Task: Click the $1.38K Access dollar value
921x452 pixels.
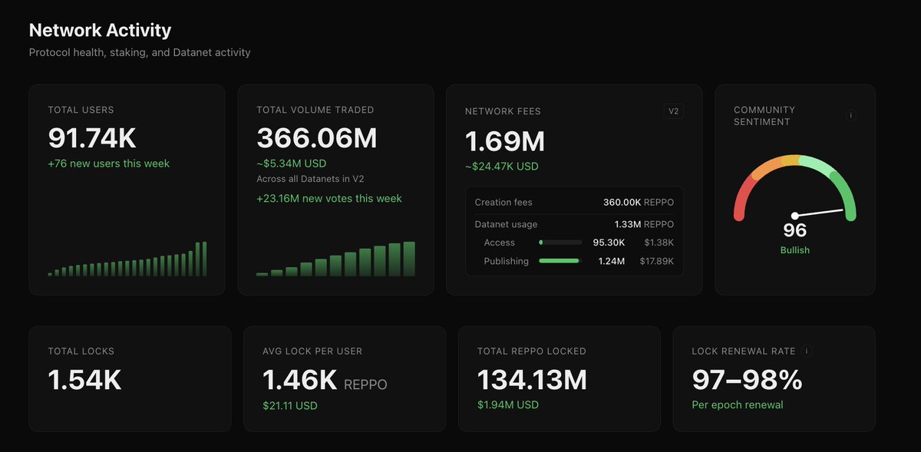Action: (x=659, y=242)
